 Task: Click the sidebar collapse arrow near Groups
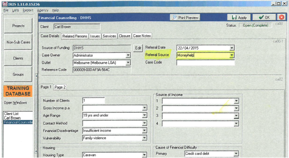click(37, 76)
